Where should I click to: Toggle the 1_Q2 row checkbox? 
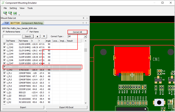tap(4, 95)
